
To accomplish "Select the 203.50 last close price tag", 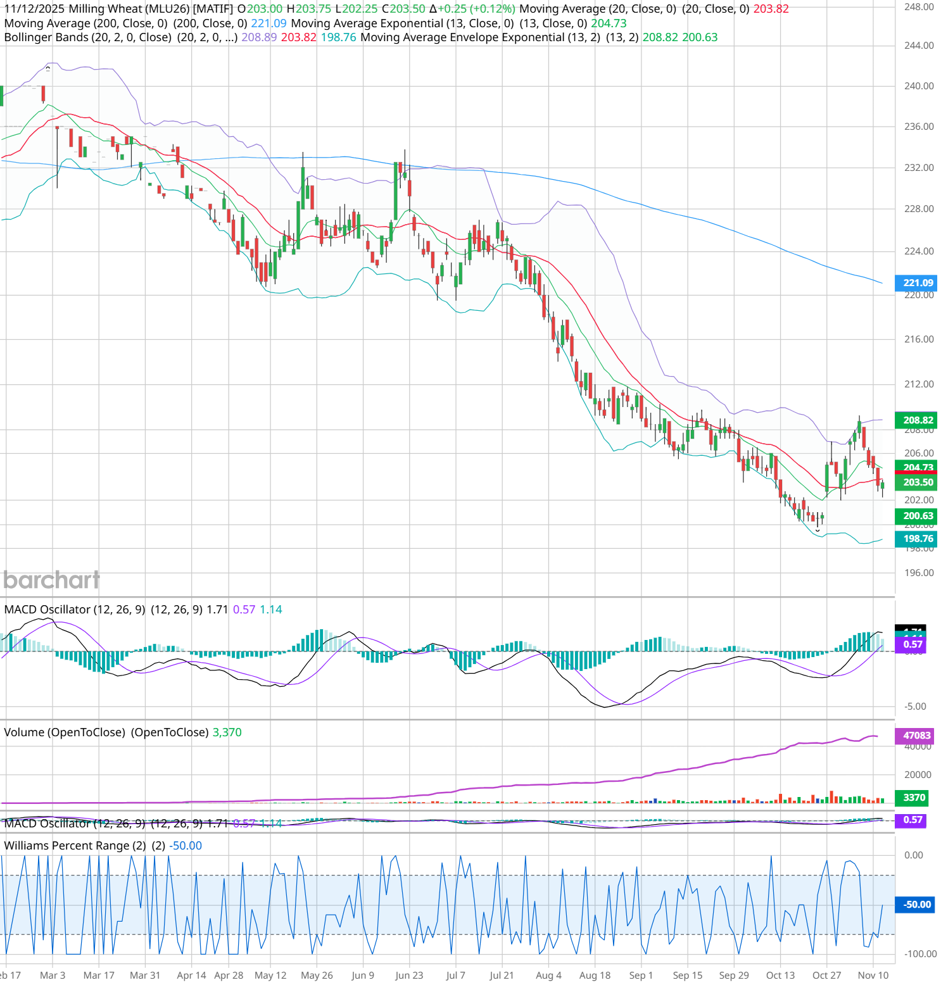I will [917, 482].
